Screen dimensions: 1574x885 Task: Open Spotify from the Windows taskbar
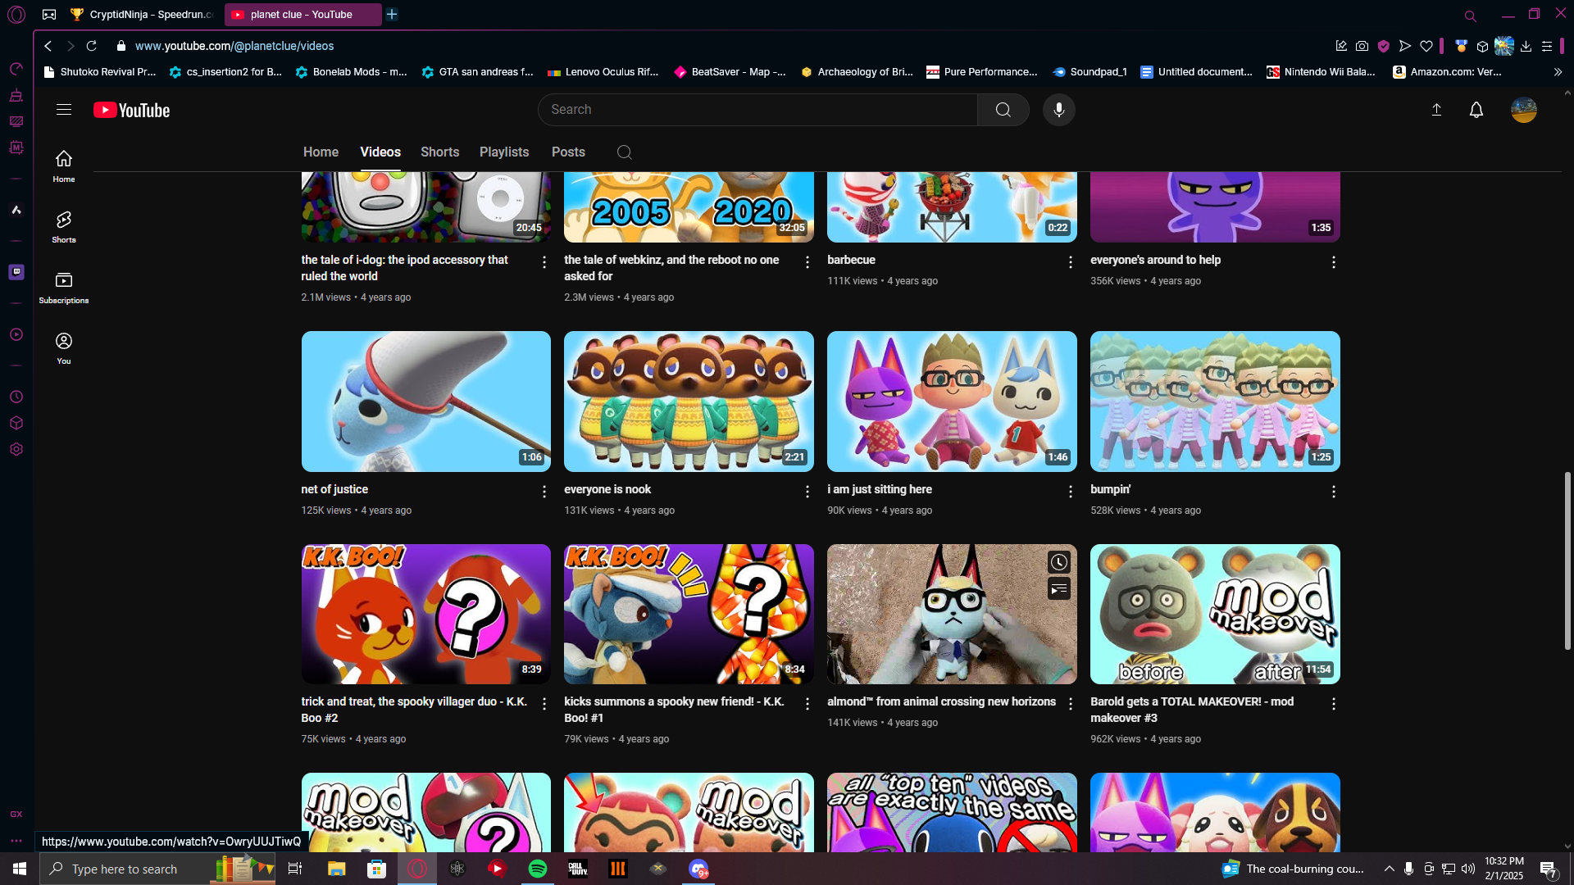[x=538, y=869]
